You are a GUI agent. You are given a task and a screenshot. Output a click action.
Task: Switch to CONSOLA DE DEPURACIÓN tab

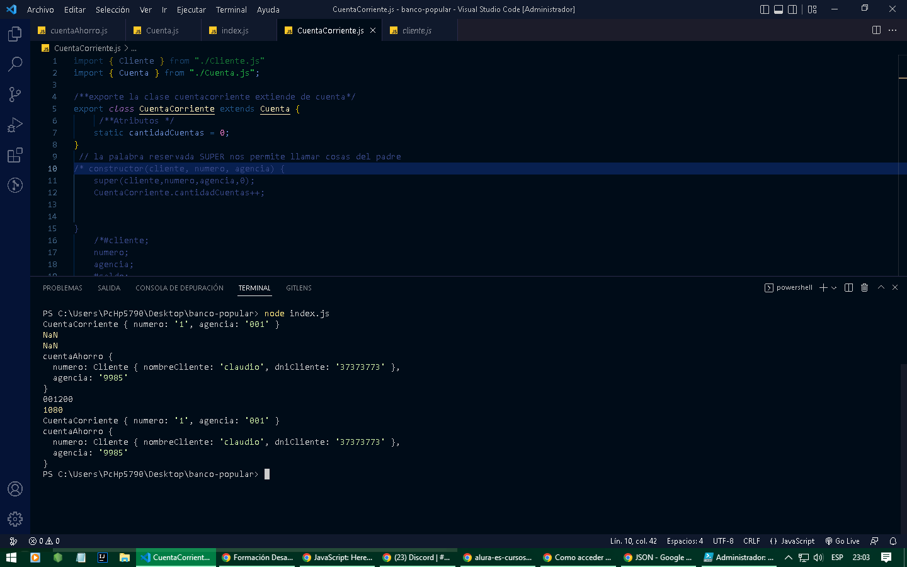180,288
